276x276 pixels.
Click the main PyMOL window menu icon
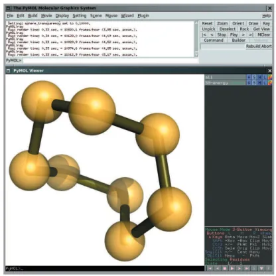tap(9, 8)
